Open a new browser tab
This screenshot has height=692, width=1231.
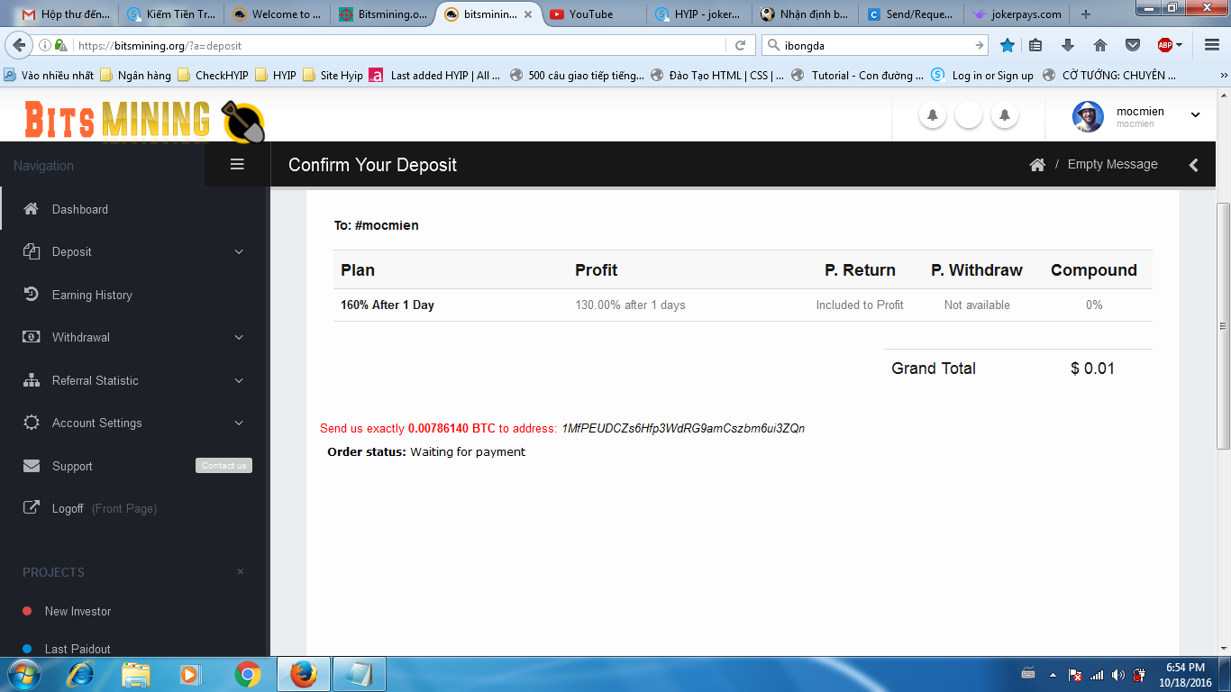coord(1086,14)
